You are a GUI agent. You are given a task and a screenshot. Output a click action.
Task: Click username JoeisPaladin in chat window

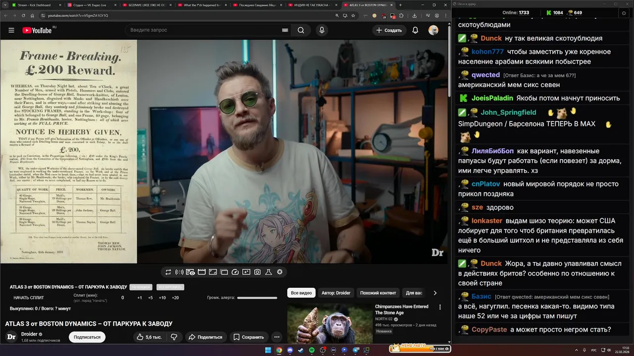(x=492, y=98)
